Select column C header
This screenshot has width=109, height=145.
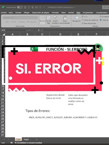coord(42,34)
